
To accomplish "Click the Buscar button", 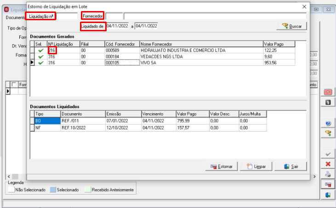I will [x=291, y=26].
